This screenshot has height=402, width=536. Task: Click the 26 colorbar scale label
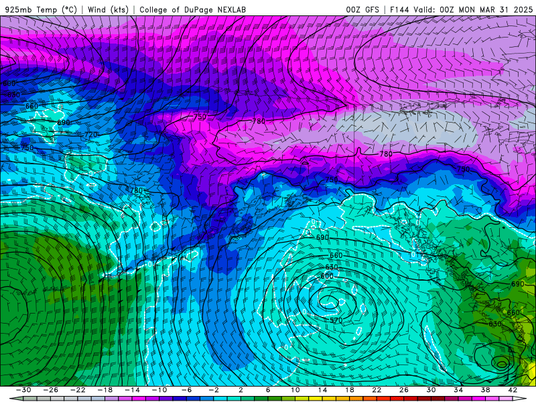[404, 390]
